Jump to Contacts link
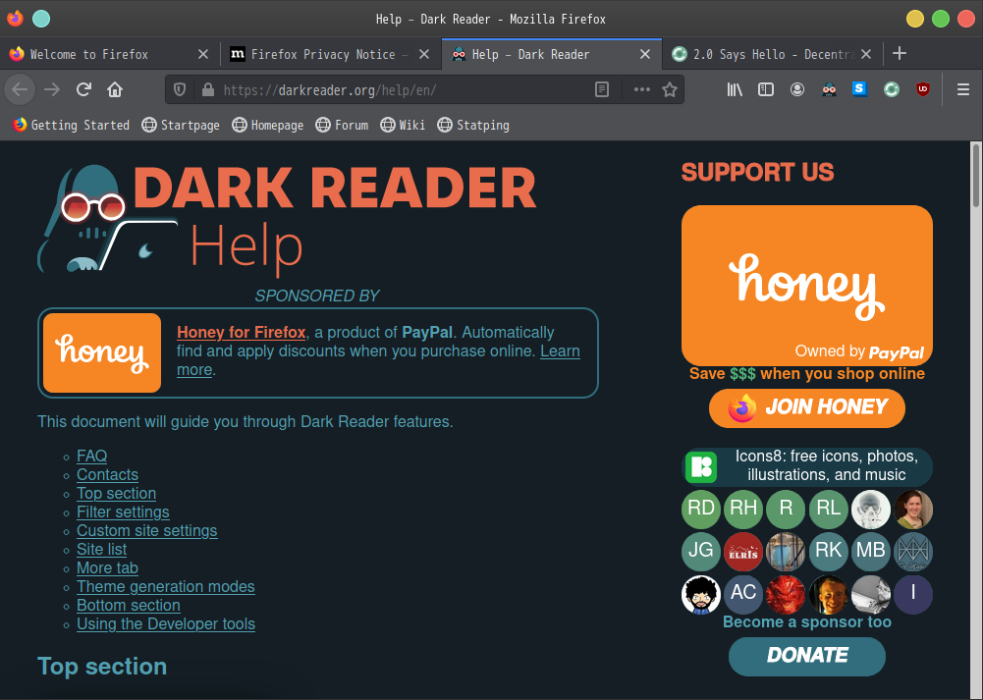Viewport: 983px width, 700px height. [107, 474]
